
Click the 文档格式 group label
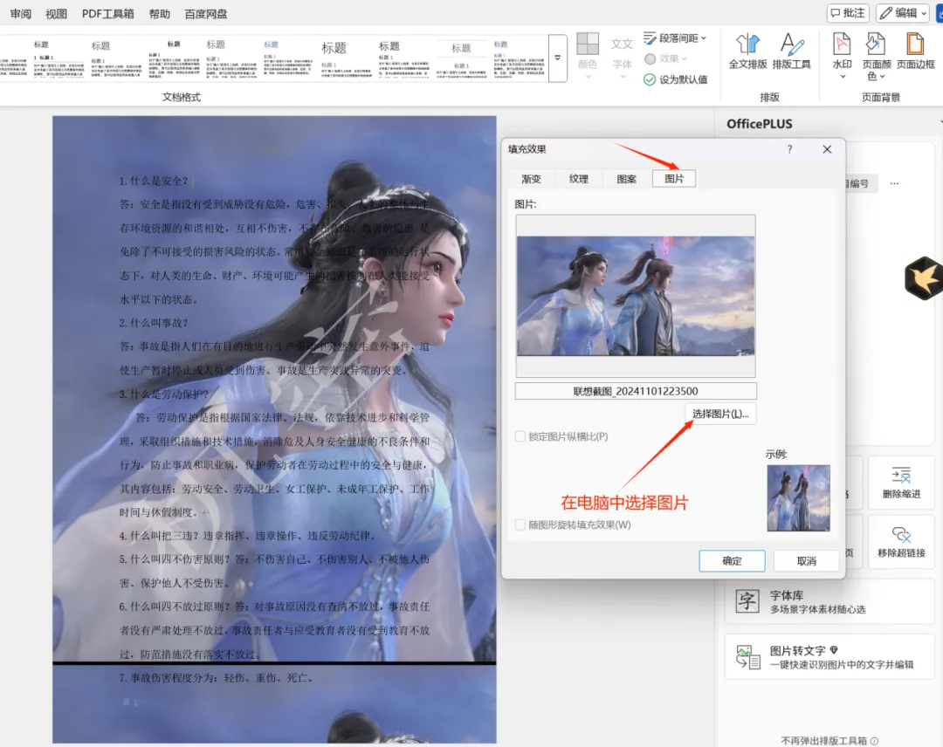point(181,97)
